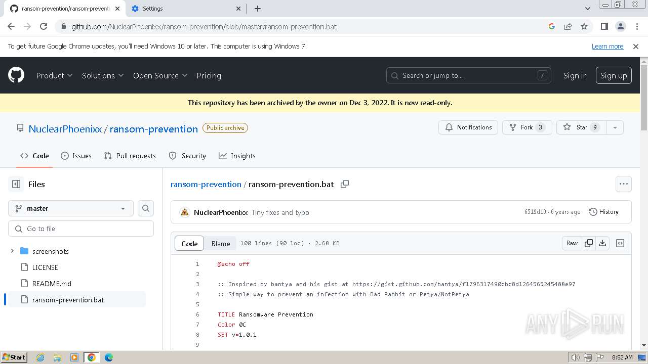Viewport: 648px width, 364px height.
Task: Open the Insights tab
Action: (237, 156)
